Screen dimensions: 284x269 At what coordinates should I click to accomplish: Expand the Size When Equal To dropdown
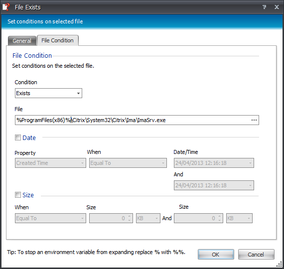pos(50,218)
